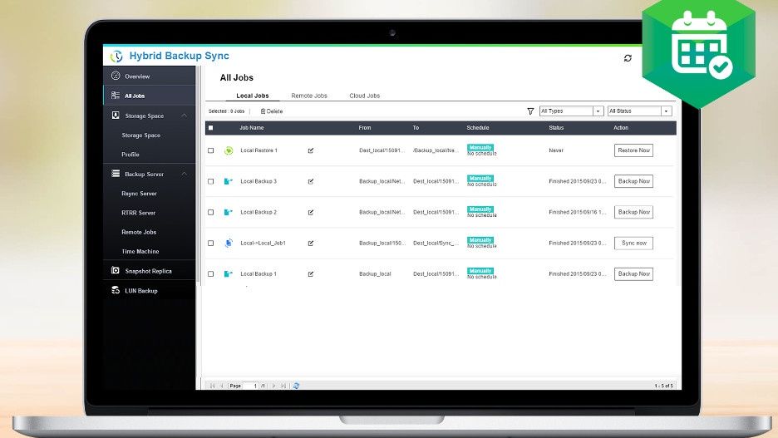Screen dimensions: 778x438
Task: Click the Local Restore 1 restore type icon
Action: point(229,150)
